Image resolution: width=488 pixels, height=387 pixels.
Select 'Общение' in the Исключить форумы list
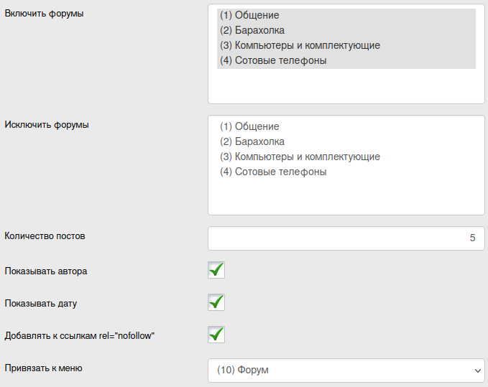coord(249,126)
